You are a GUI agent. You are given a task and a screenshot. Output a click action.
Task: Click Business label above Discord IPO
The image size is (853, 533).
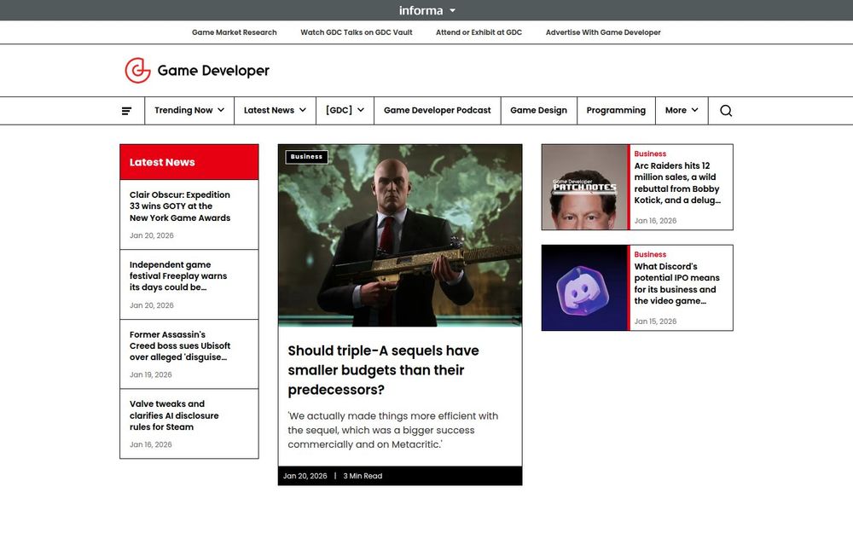coord(650,254)
